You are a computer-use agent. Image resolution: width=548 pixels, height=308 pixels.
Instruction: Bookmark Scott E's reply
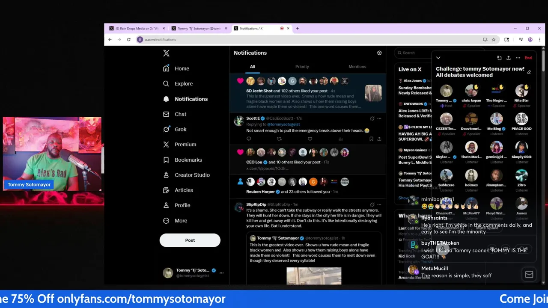coord(371,139)
